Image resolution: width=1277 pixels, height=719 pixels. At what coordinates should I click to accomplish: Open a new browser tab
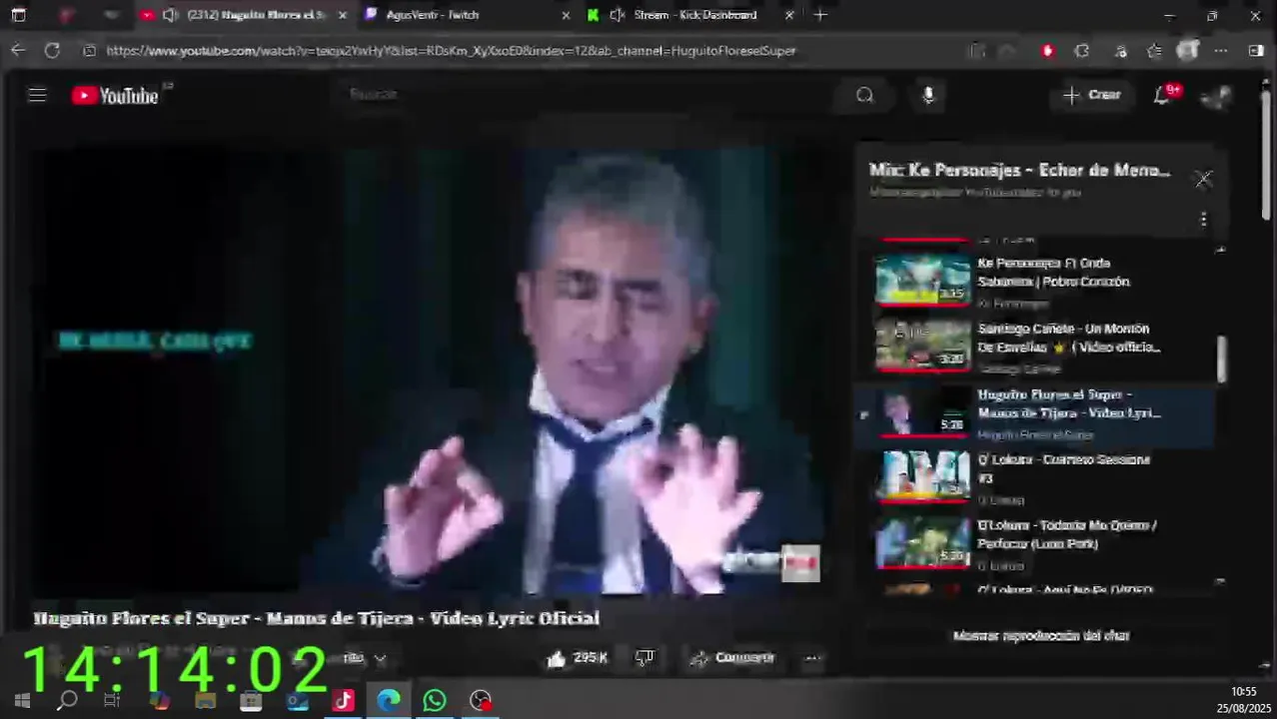pos(820,15)
